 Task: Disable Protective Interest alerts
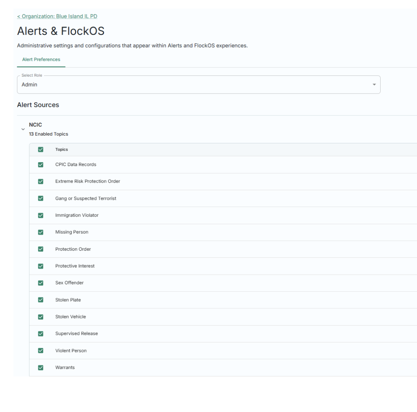tap(41, 266)
